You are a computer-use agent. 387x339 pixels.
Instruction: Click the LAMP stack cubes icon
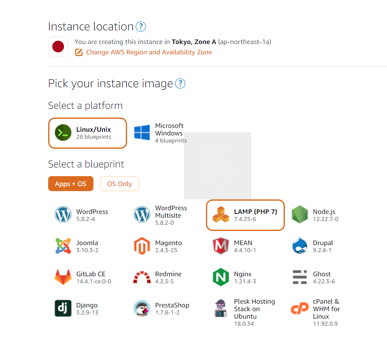tap(220, 214)
